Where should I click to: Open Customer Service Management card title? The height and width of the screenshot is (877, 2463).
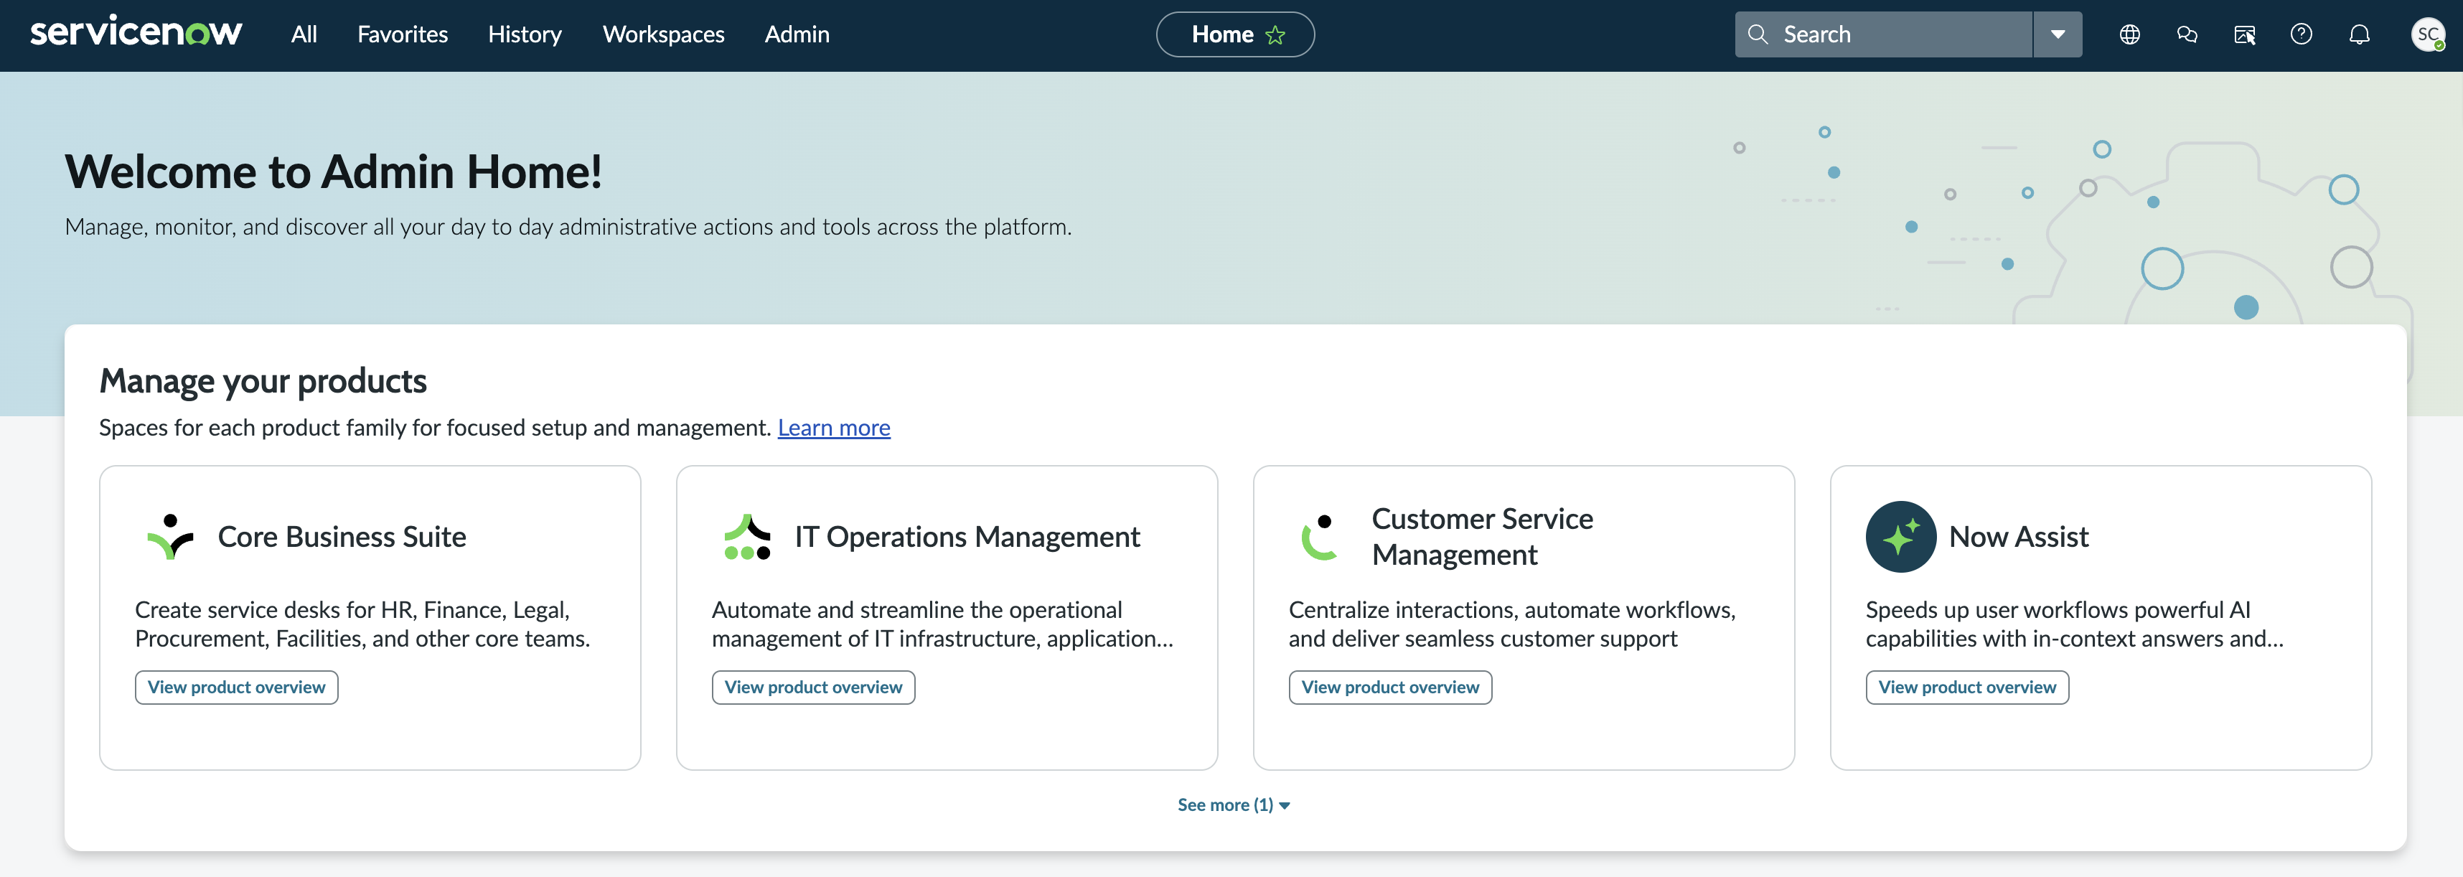pyautogui.click(x=1482, y=537)
